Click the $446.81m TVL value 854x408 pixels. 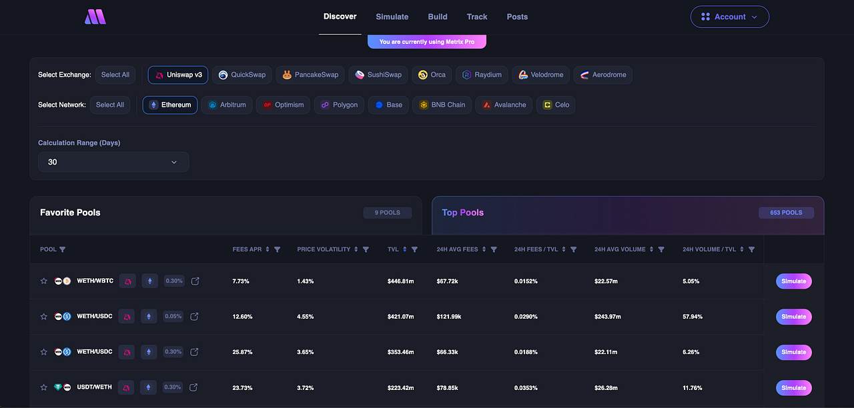401,281
